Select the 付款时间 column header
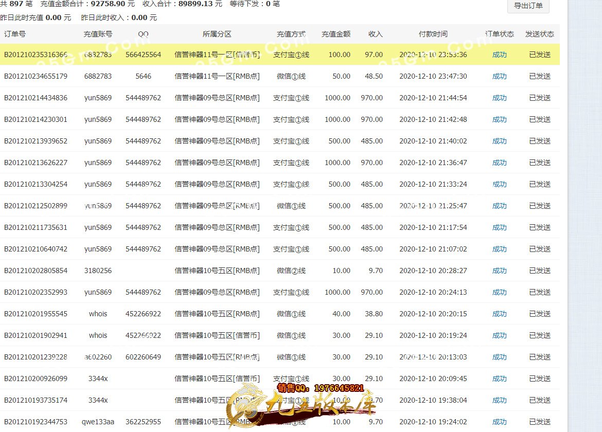This screenshot has height=432, width=602. coord(433,34)
